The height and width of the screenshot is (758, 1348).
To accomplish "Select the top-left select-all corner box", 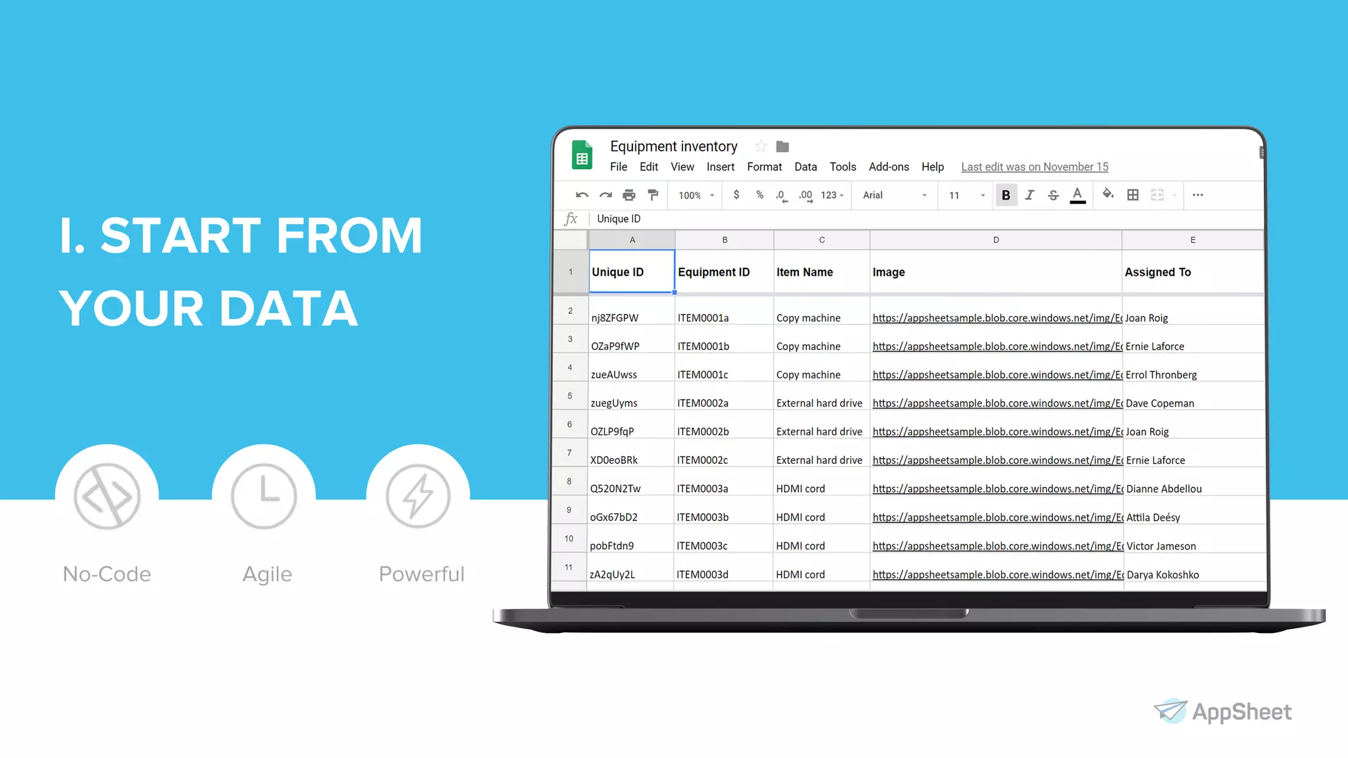I will [571, 240].
